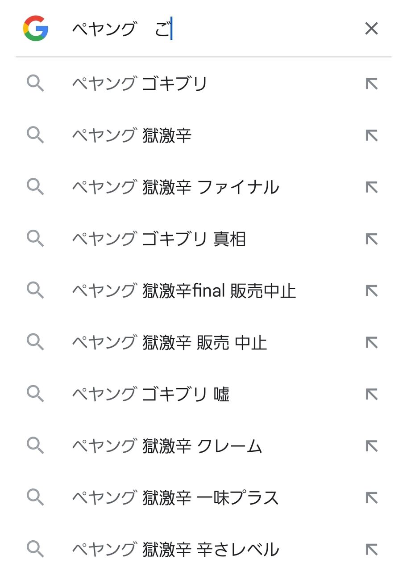Open the suggestion 獄激辛final 販売中止
The width and height of the screenshot is (407, 572).
click(184, 291)
